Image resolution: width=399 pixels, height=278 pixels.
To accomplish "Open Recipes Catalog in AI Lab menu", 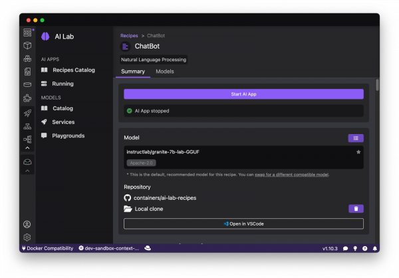I will tap(74, 70).
